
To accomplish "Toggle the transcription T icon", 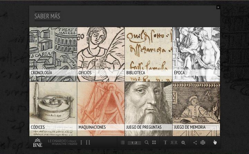I will (165, 142).
